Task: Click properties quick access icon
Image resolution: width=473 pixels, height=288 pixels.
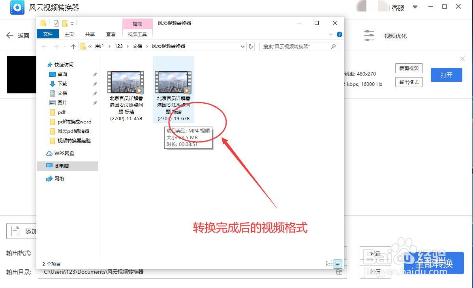Action: pos(56,23)
